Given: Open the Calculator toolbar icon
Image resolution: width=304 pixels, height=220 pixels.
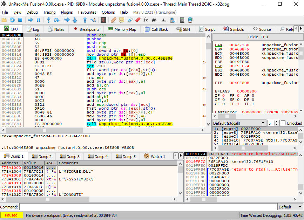Looking at the screenshot, I should click(182, 20).
